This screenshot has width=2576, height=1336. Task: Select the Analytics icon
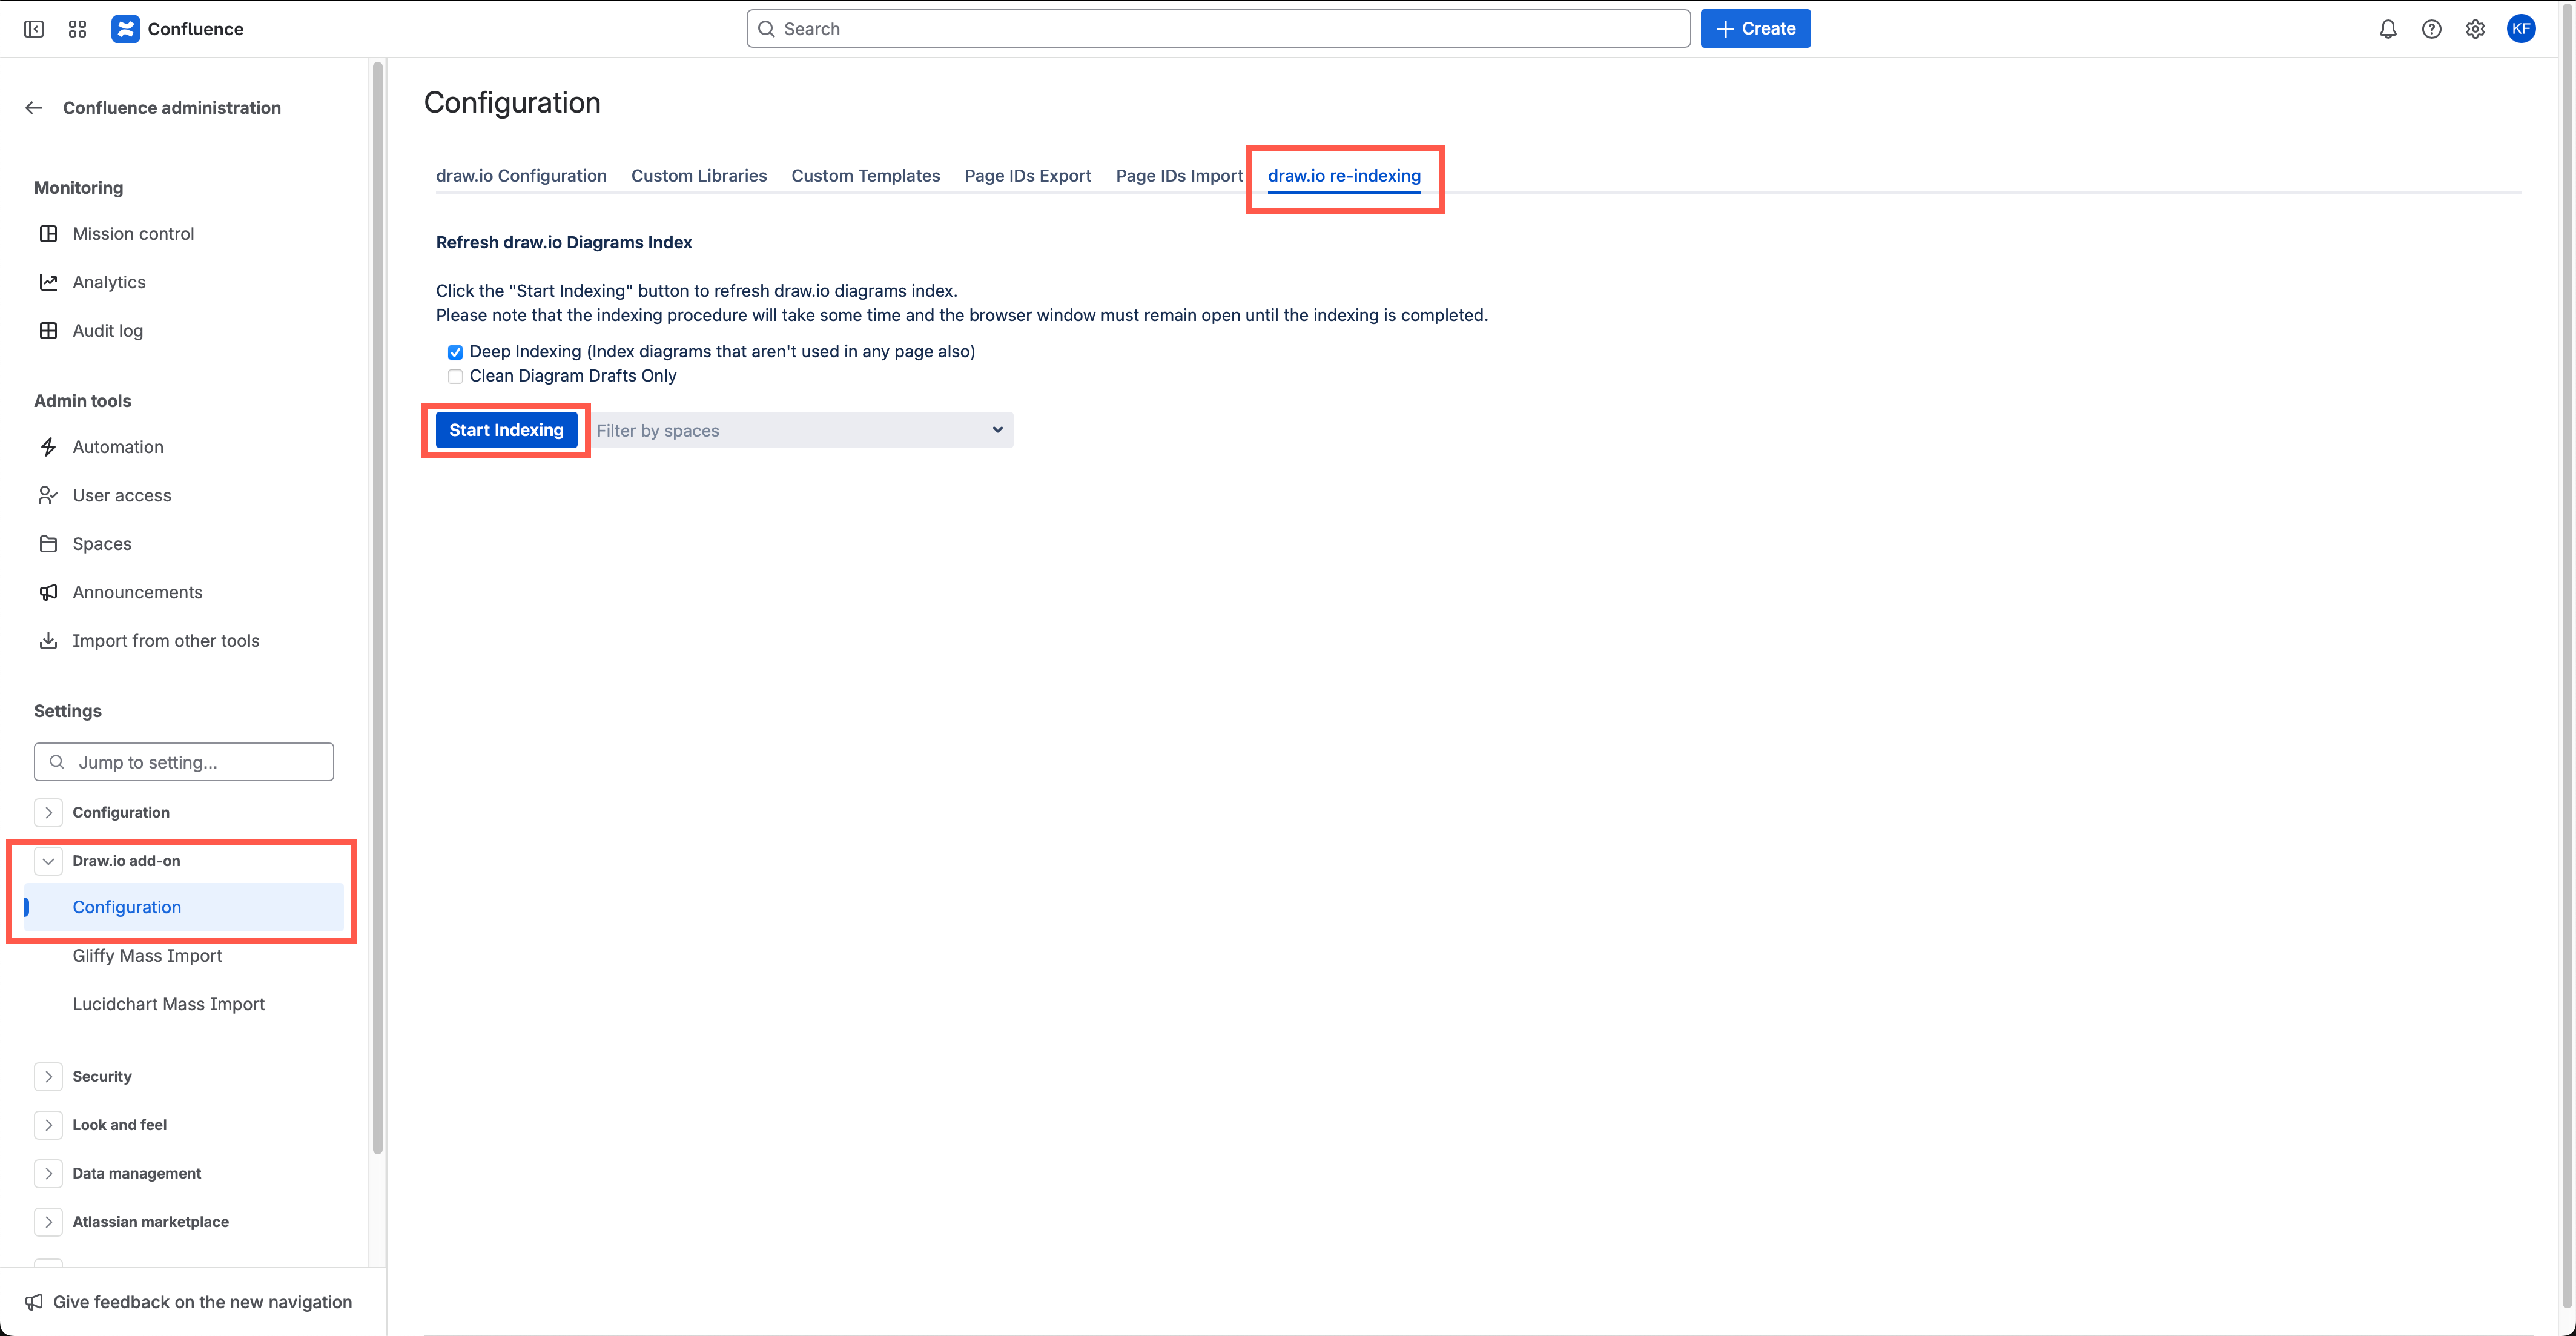click(49, 281)
